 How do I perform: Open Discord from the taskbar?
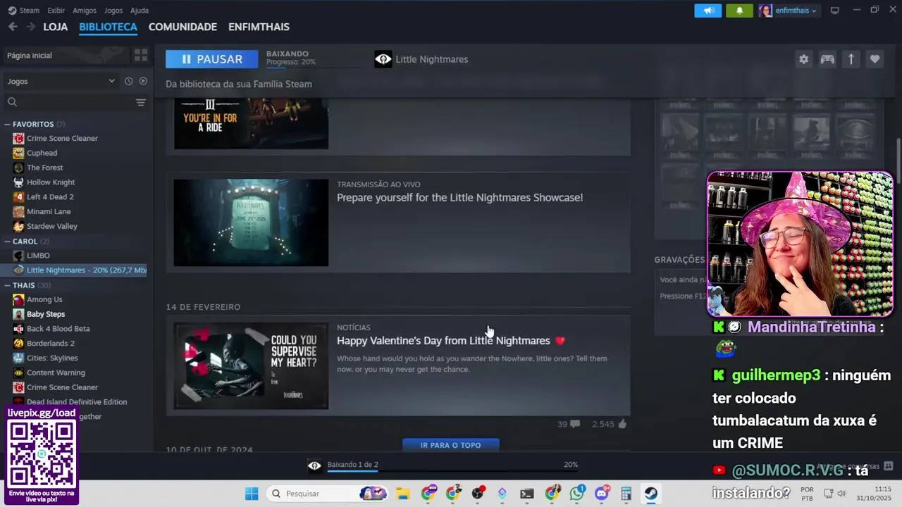coord(602,494)
